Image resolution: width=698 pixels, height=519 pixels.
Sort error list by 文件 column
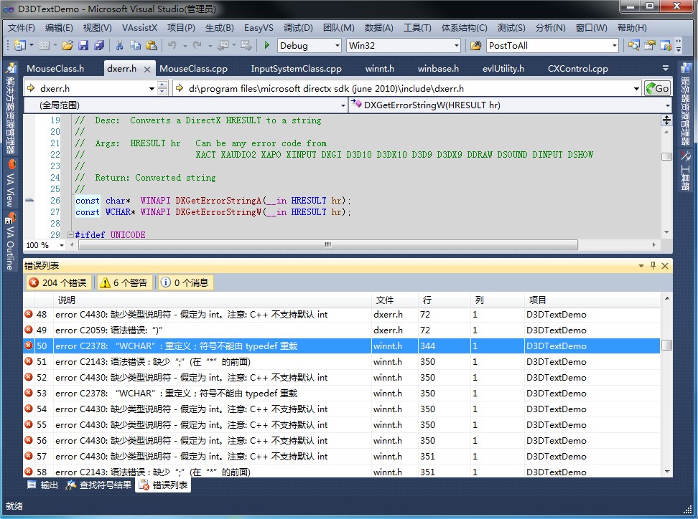[x=395, y=300]
